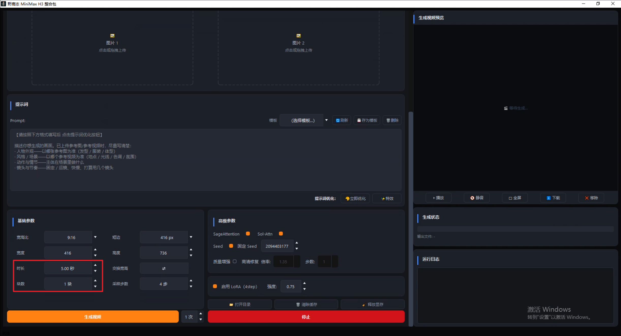Viewport: 621px width, 336px height.
Task: Click the 生成视频 generate button
Action: pos(93,317)
